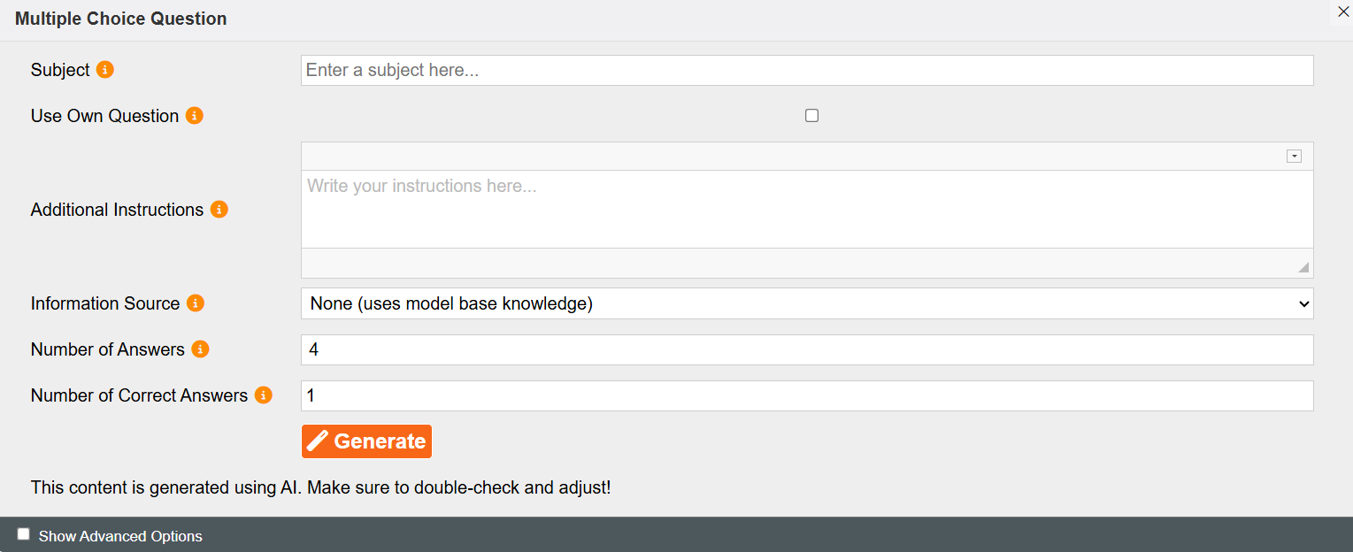
Task: Click the info icon beside Use Own Question
Action: (195, 116)
